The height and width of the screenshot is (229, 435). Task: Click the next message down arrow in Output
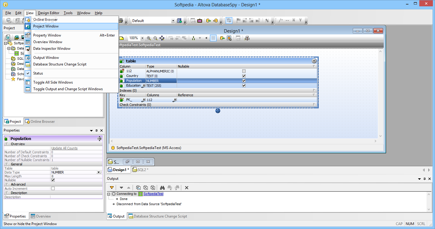point(121,187)
